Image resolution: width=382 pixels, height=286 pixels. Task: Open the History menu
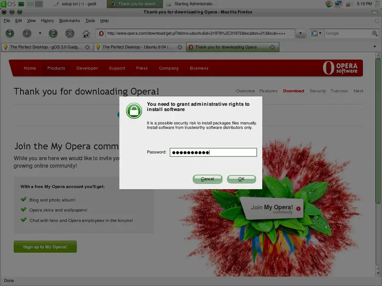point(47,20)
